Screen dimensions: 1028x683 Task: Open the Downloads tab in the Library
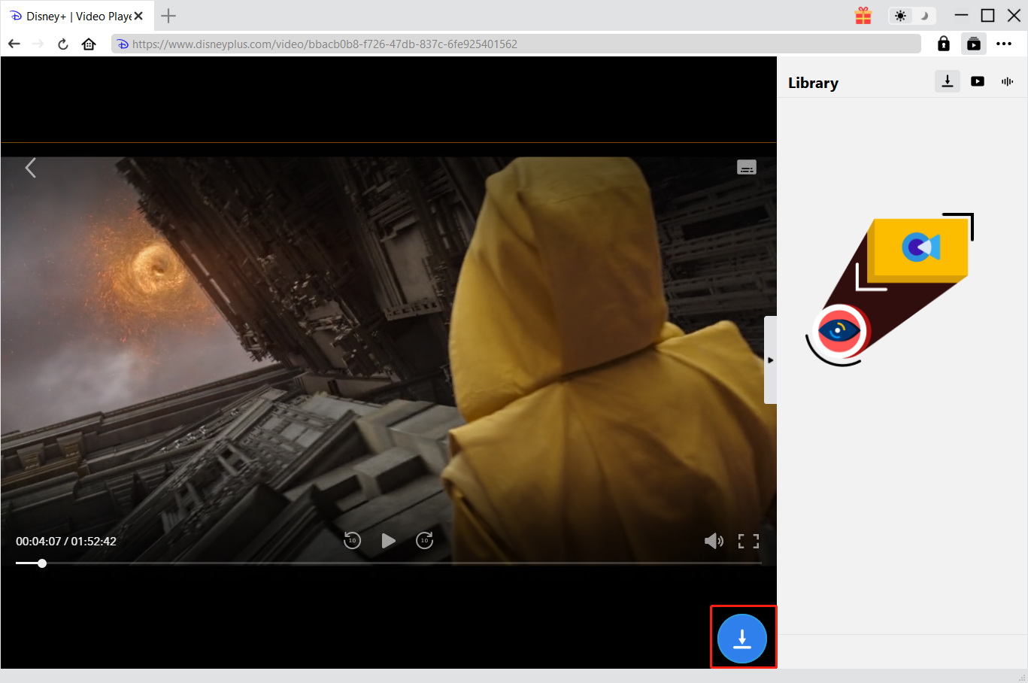(948, 81)
